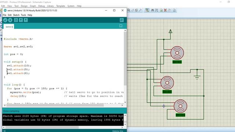Click the power terminal arrow symbol
The image size is (235, 132).
170,31
